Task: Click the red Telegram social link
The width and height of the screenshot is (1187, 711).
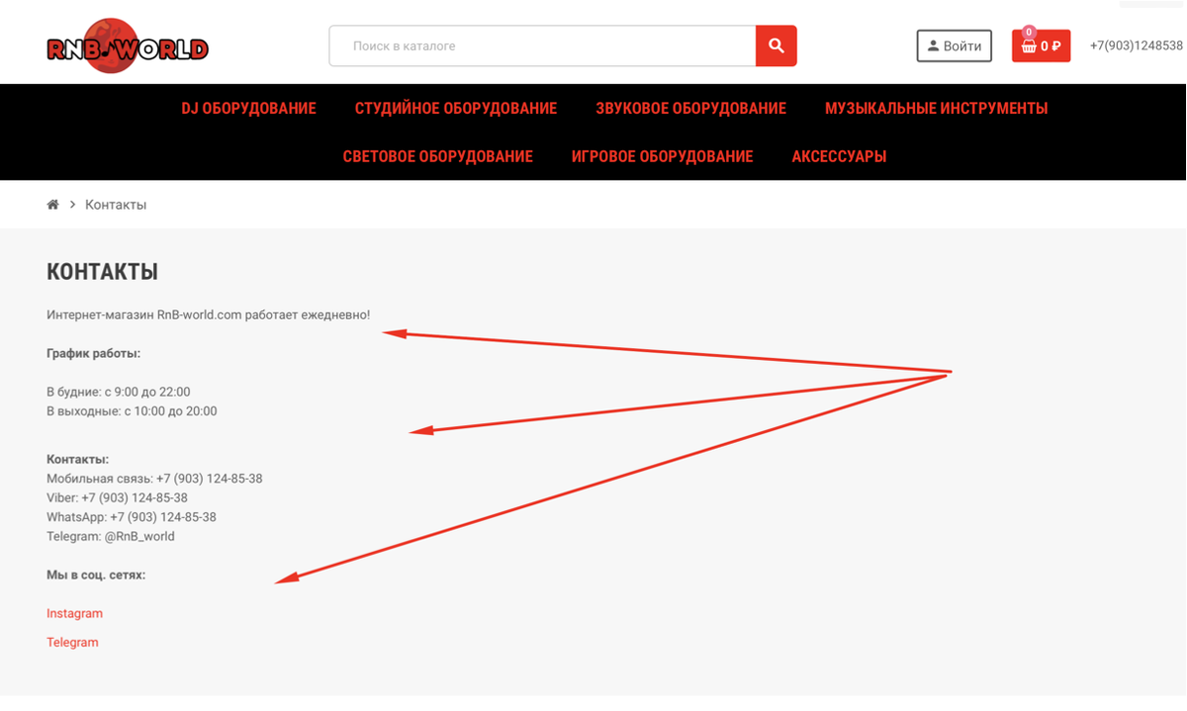Action: 72,642
